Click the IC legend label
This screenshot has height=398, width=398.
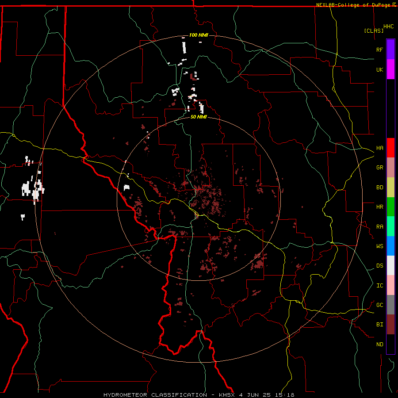(x=380, y=286)
